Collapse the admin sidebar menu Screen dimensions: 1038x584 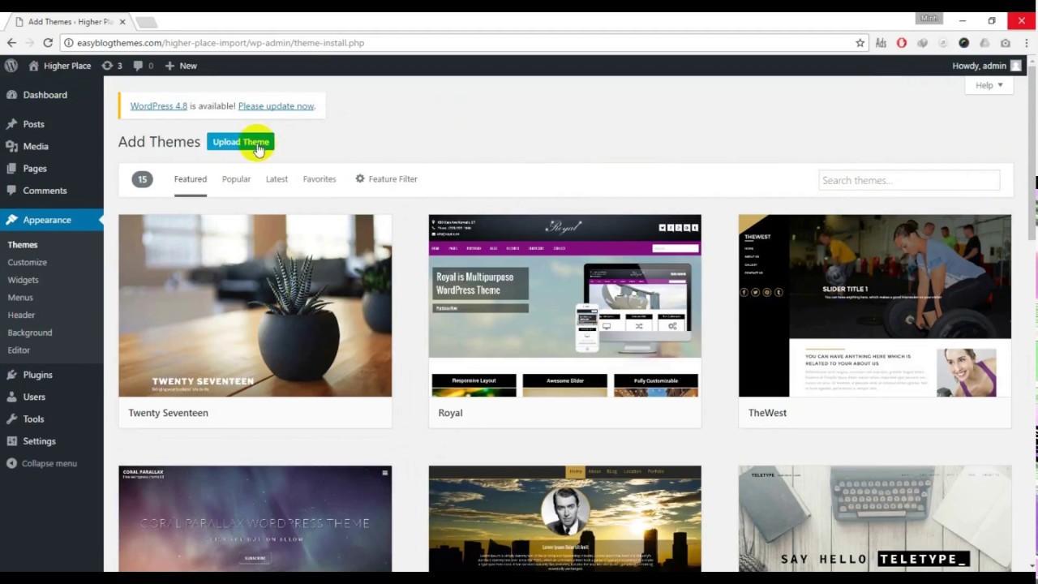click(x=41, y=463)
